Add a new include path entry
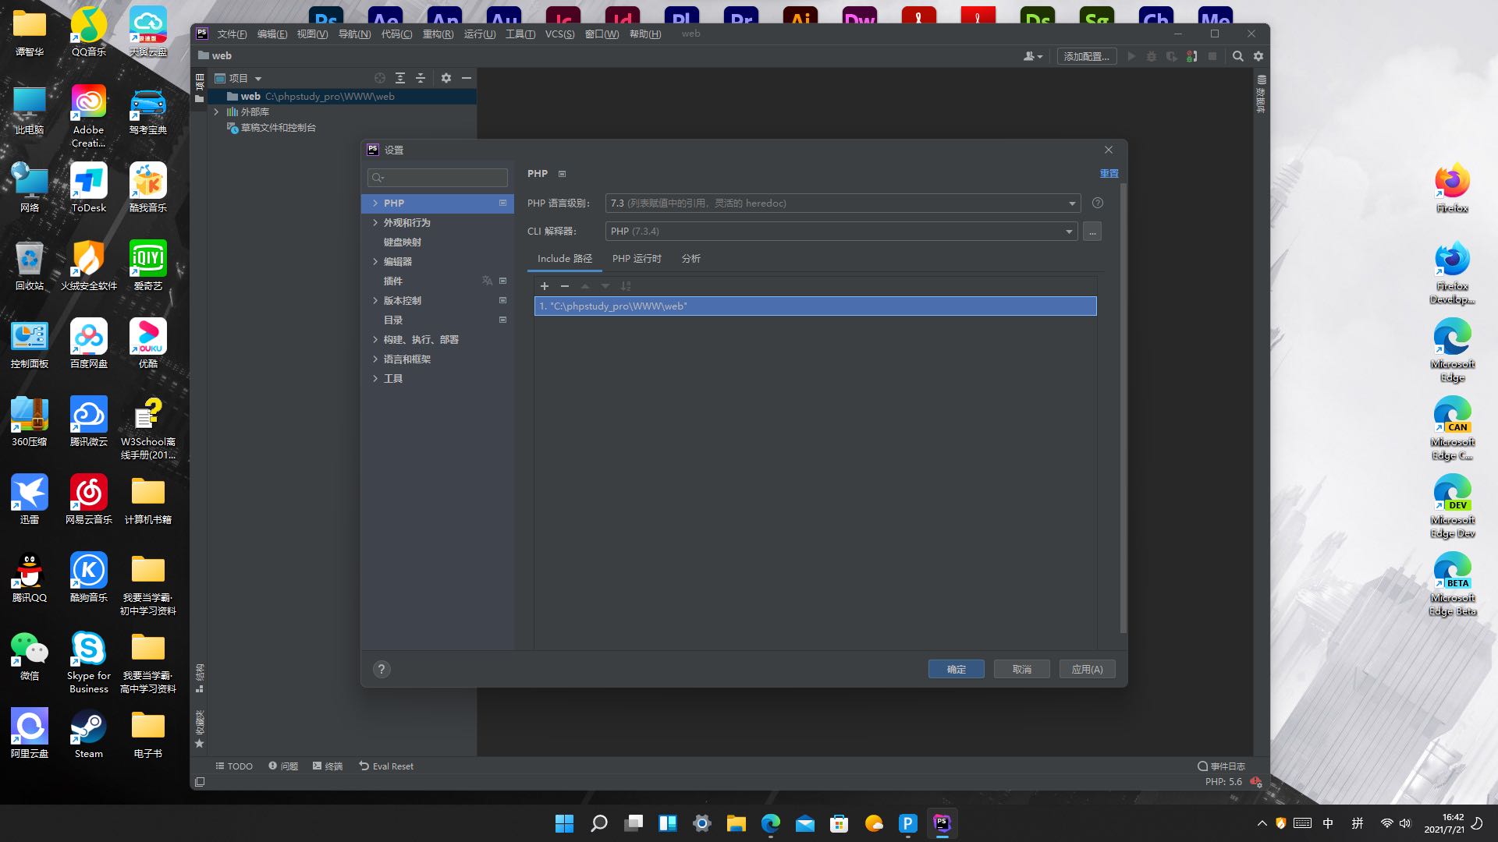Viewport: 1498px width, 842px height. 545,286
